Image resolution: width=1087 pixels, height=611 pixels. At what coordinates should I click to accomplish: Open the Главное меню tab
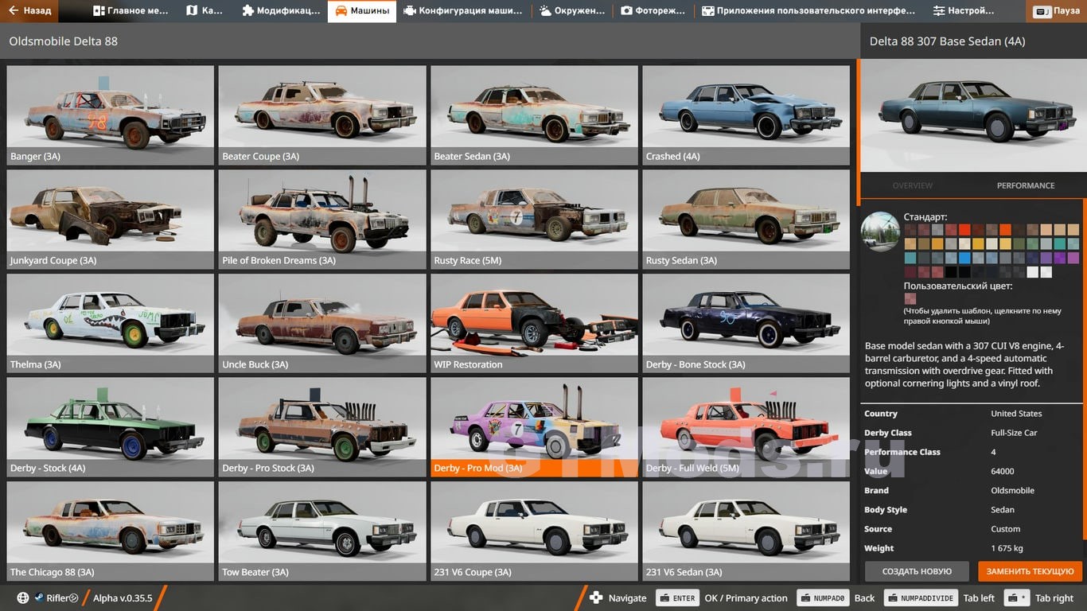[x=131, y=11]
